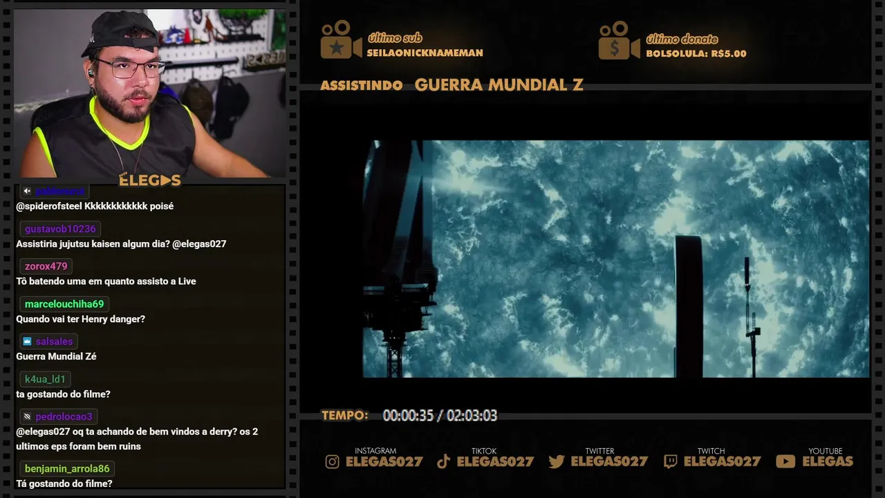
Task: Click the Instagram logo icon
Action: [x=333, y=462]
